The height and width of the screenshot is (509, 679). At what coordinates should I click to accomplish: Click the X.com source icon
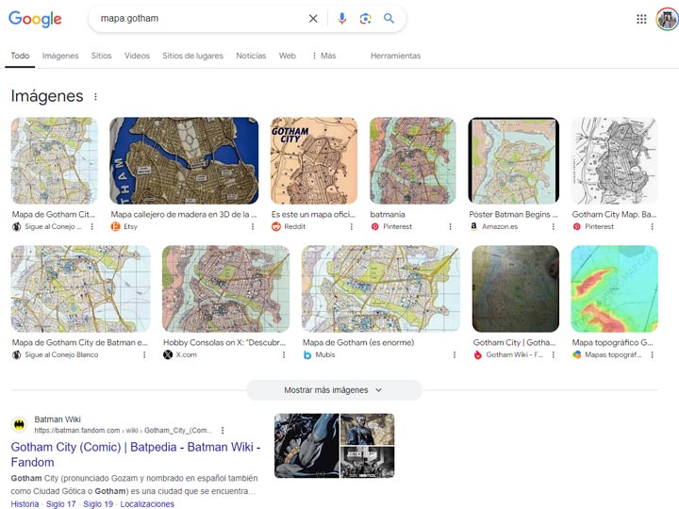[168, 355]
